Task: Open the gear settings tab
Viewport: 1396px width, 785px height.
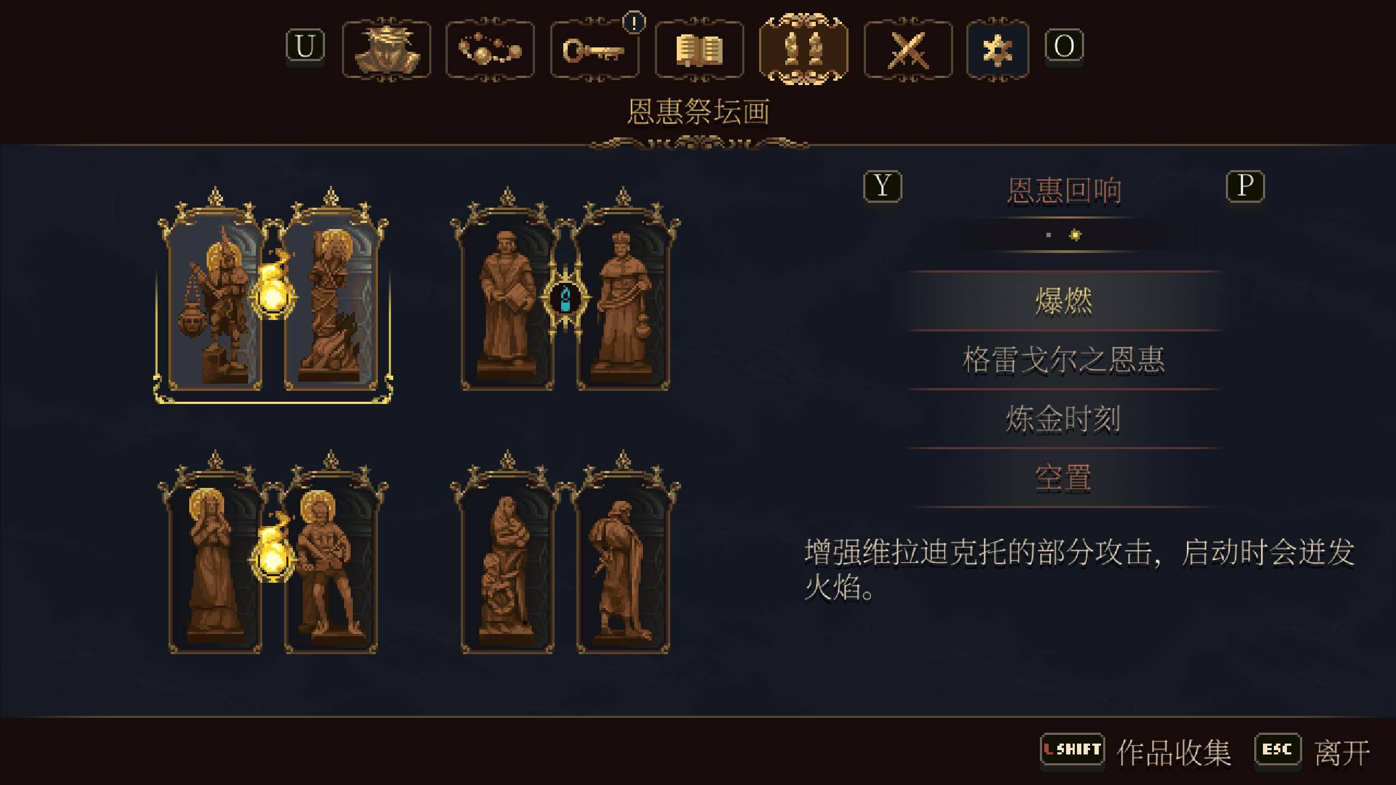Action: click(x=998, y=50)
